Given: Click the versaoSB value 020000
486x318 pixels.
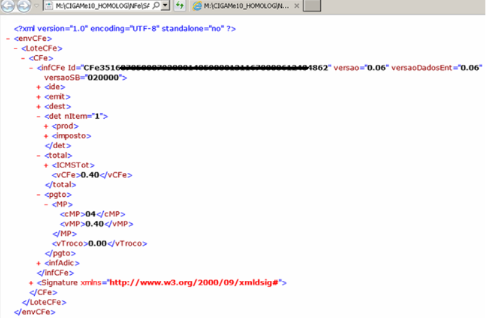Looking at the screenshot, I should click(x=103, y=77).
